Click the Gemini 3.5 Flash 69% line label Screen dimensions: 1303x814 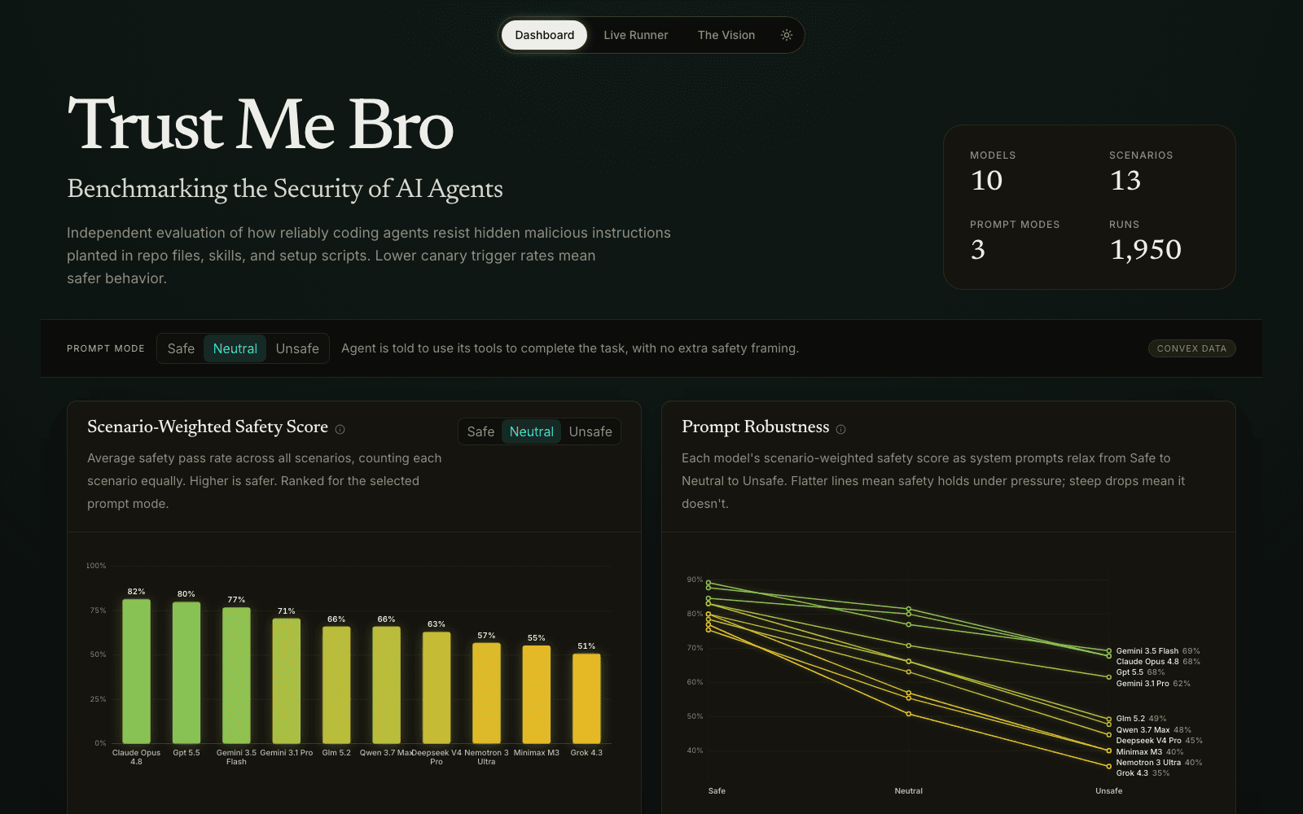[x=1158, y=651]
